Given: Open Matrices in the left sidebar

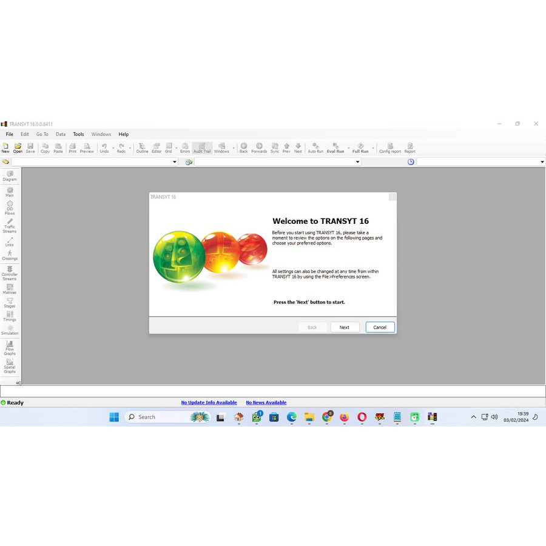Looking at the screenshot, I should [10, 289].
